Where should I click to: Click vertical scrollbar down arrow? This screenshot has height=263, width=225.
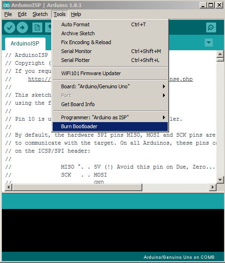[x=220, y=179]
